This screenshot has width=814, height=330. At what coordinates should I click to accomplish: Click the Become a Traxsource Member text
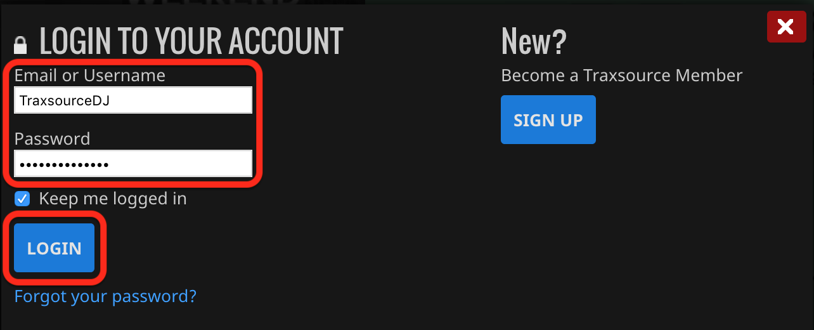(622, 76)
